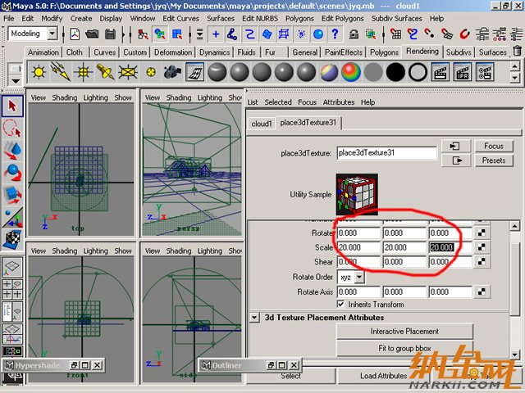Pick the Show Manipulator tool
This screenshot has width=525, height=393.
pyautogui.click(x=12, y=217)
